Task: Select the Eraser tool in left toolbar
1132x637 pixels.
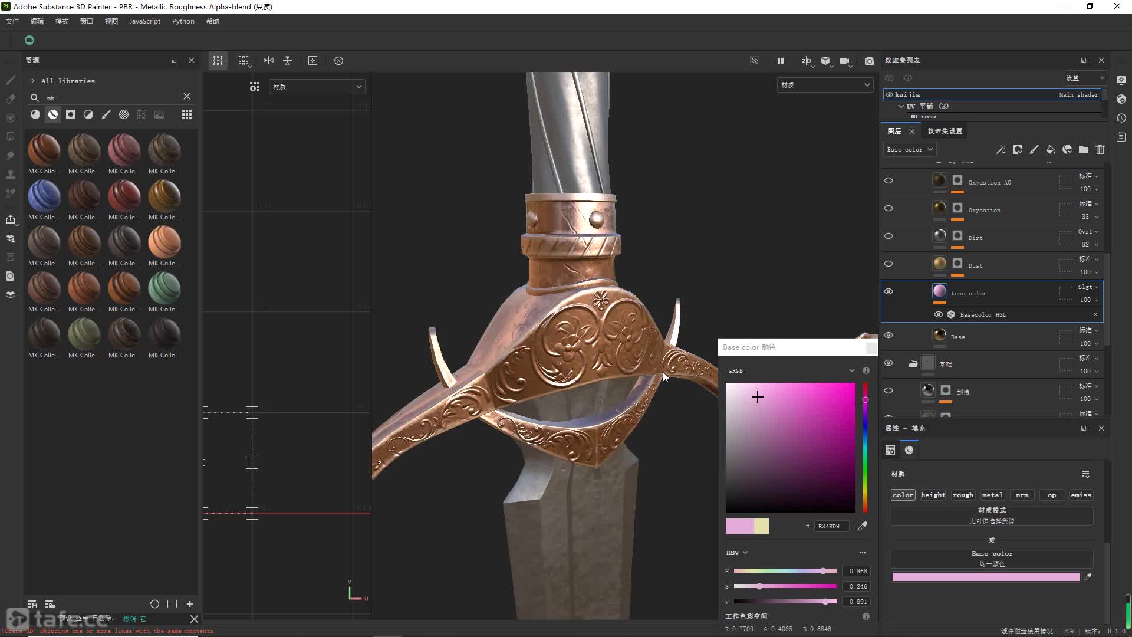Action: pos(11,99)
